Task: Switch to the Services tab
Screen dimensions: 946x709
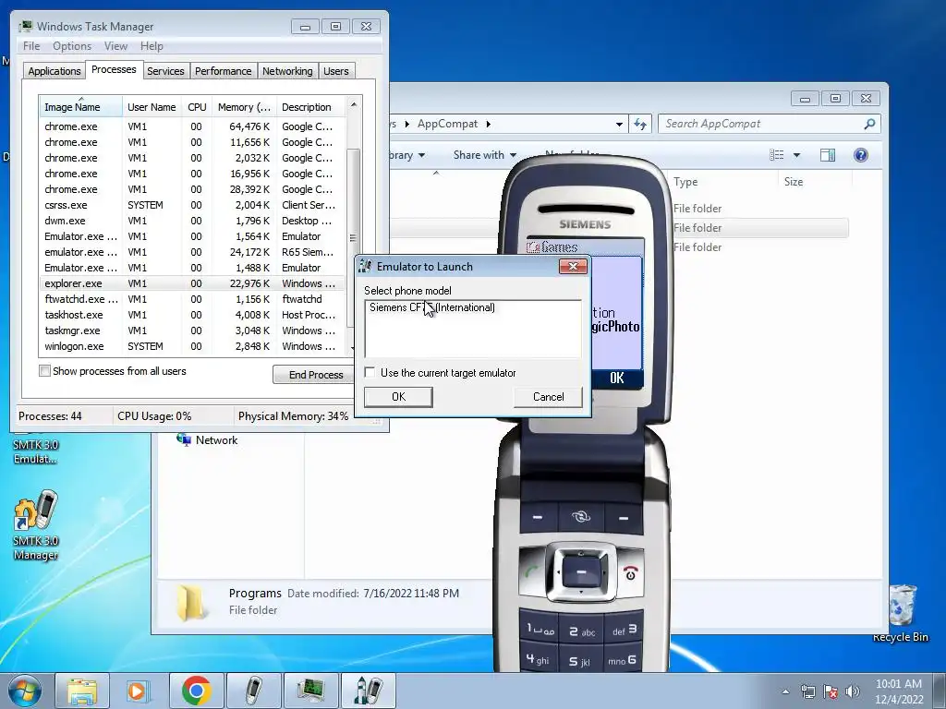Action: (x=165, y=71)
